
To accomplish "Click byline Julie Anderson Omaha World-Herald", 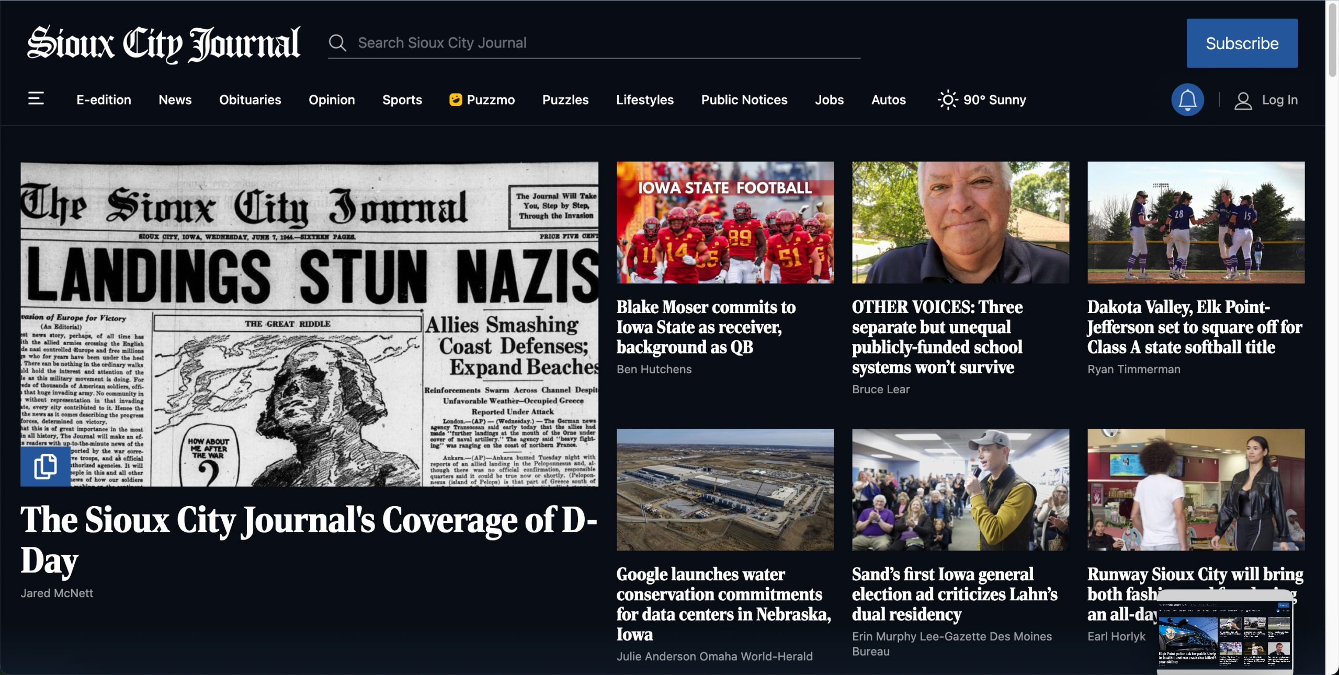I will coord(714,657).
